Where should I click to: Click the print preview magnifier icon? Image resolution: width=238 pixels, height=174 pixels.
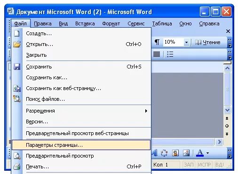pos(17,156)
